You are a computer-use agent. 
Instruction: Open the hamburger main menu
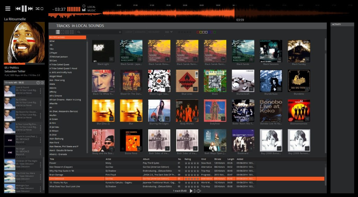[x=8, y=9]
